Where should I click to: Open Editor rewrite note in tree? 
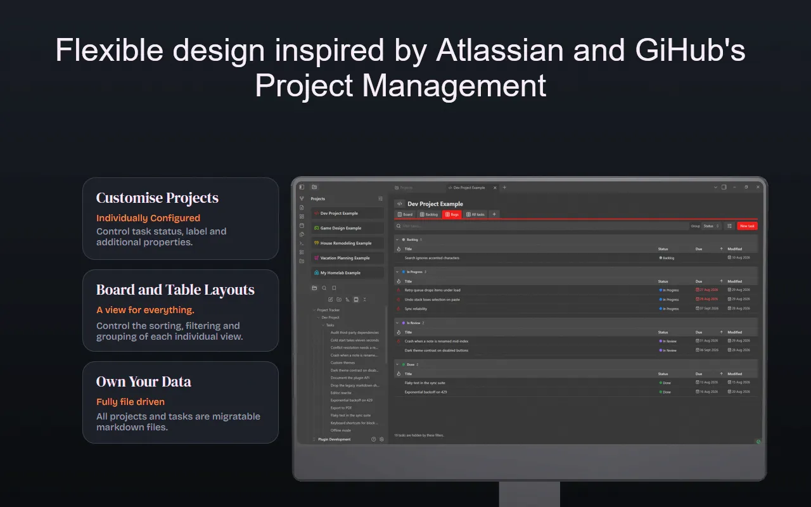(x=341, y=393)
